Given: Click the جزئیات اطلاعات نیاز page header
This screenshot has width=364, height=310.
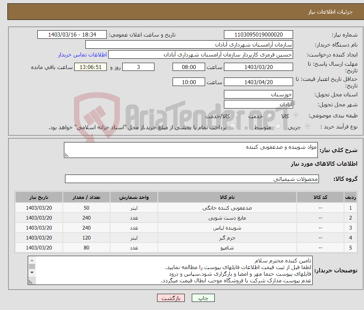Looking at the screenshot, I should pyautogui.click(x=330, y=12).
